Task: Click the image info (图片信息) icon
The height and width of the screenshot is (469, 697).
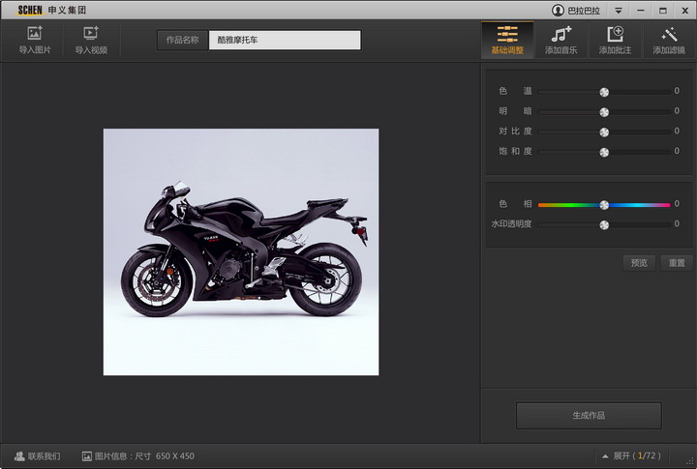Action: point(87,455)
